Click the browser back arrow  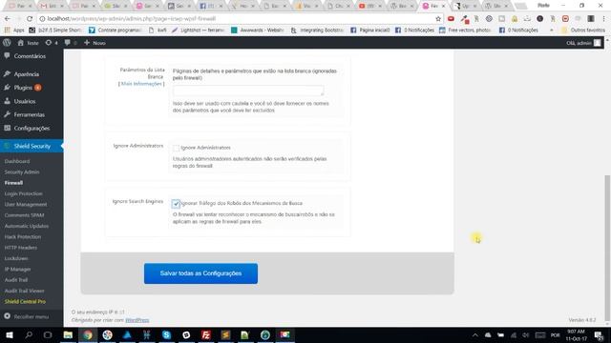tap(7, 19)
